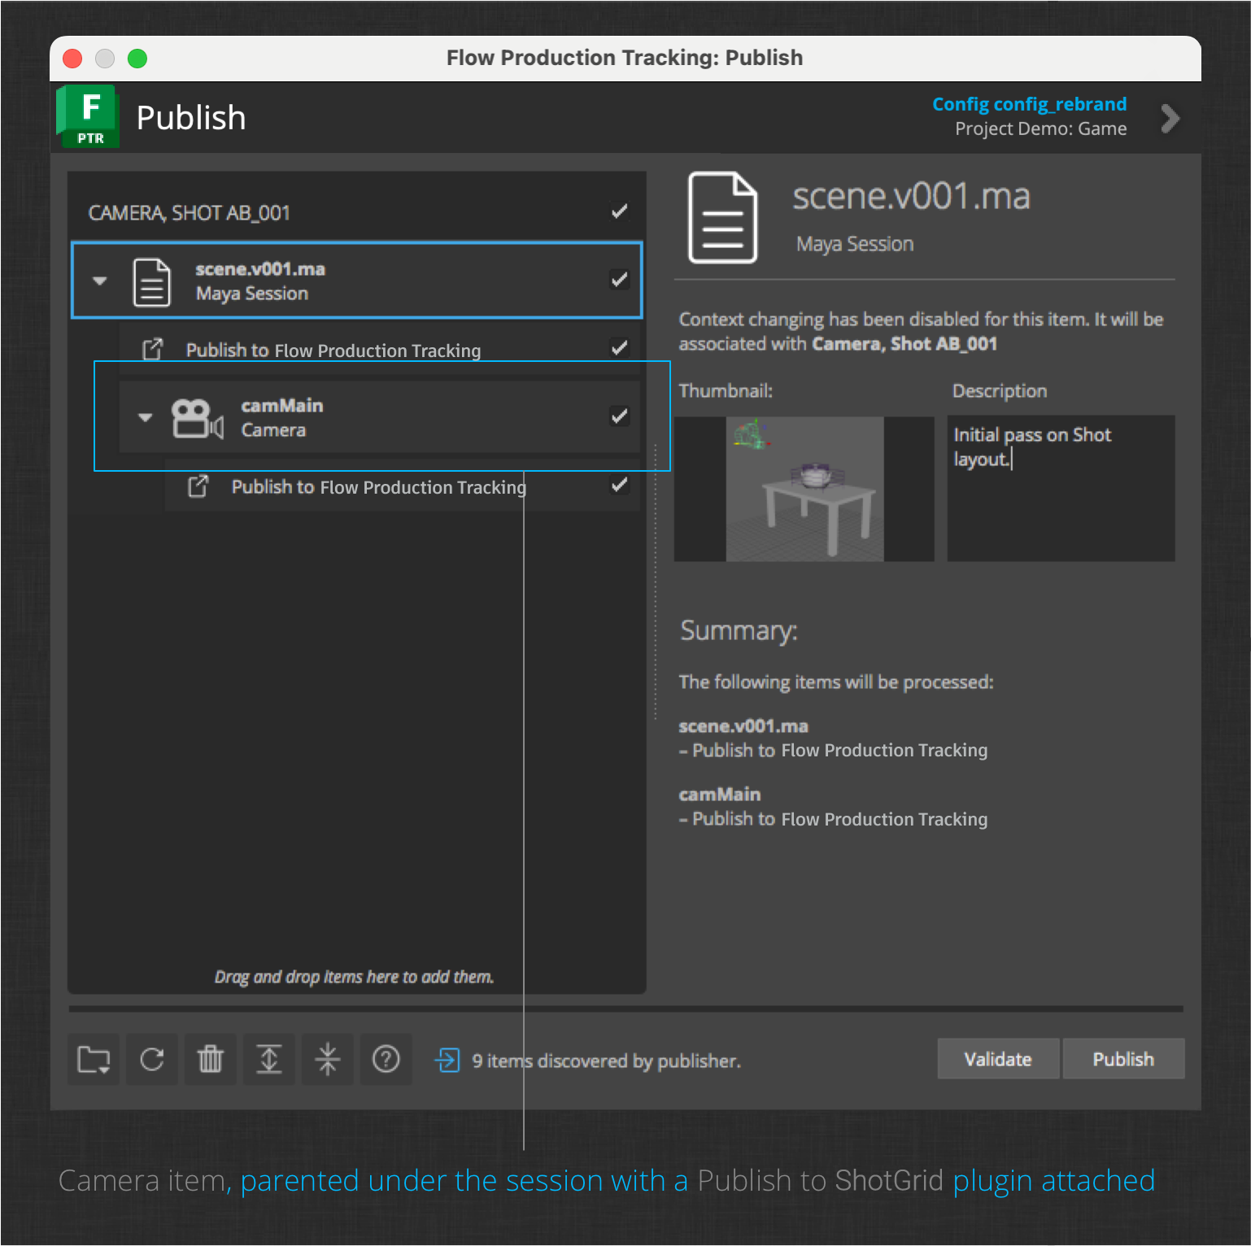This screenshot has width=1251, height=1246.
Task: Click the scene thumbnail preview image
Action: pos(804,489)
